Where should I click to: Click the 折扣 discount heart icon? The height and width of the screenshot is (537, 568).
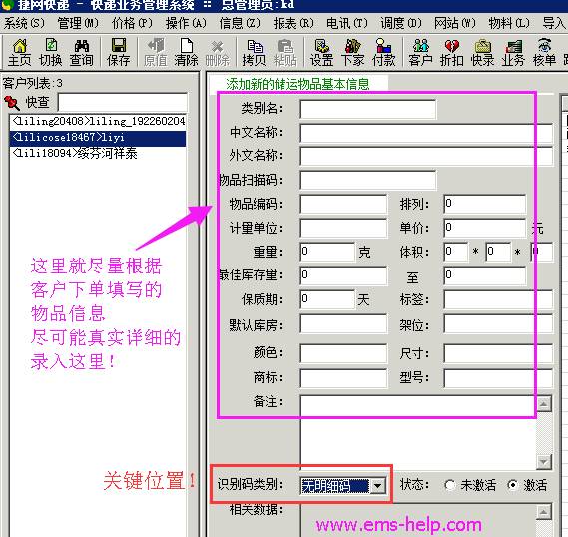[452, 53]
